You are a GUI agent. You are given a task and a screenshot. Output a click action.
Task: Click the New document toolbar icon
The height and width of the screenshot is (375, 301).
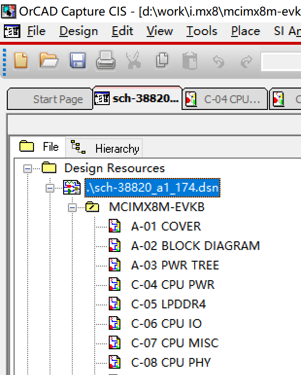coord(21,60)
